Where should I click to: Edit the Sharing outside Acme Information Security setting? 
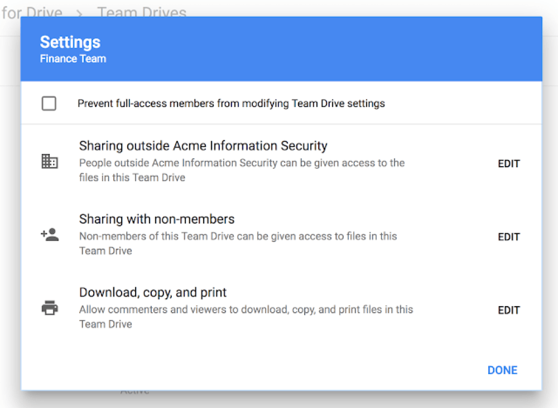pyautogui.click(x=508, y=163)
